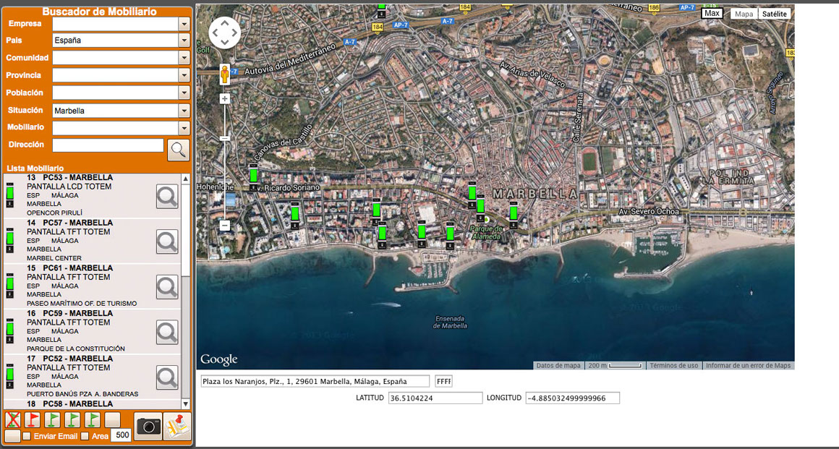Image resolution: width=839 pixels, height=449 pixels.
Task: Click magnifier icon for PC57 - MARBELLA
Action: tap(167, 241)
